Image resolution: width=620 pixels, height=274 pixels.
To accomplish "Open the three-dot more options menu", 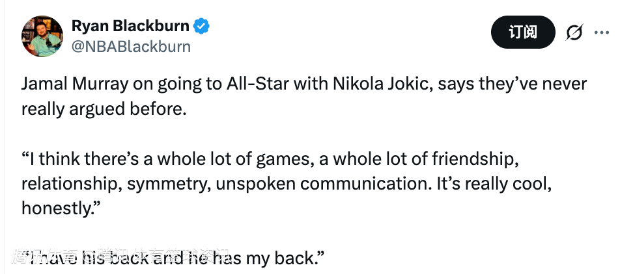I will pyautogui.click(x=601, y=32).
